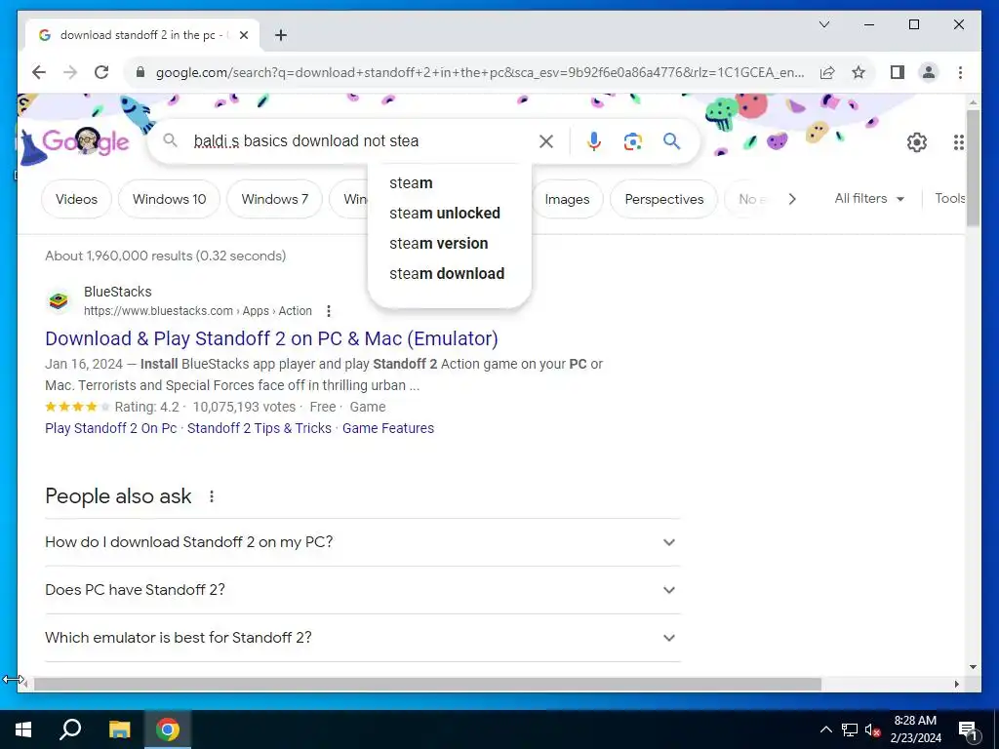Image resolution: width=999 pixels, height=749 pixels.
Task: Open the Chrome side panel
Action: 898,72
